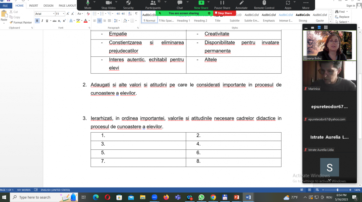Viewport: 362px width, 202px height.
Task: Toggle Italic formatting in Word
Action: tap(42, 21)
